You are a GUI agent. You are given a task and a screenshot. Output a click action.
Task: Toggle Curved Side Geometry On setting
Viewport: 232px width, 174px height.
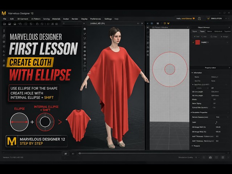214,108
